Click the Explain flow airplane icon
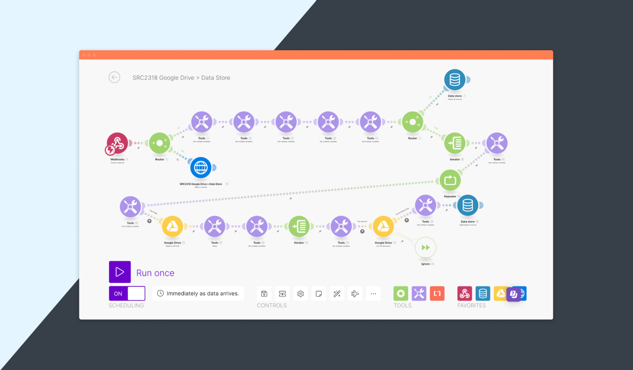The height and width of the screenshot is (370, 633). (355, 294)
